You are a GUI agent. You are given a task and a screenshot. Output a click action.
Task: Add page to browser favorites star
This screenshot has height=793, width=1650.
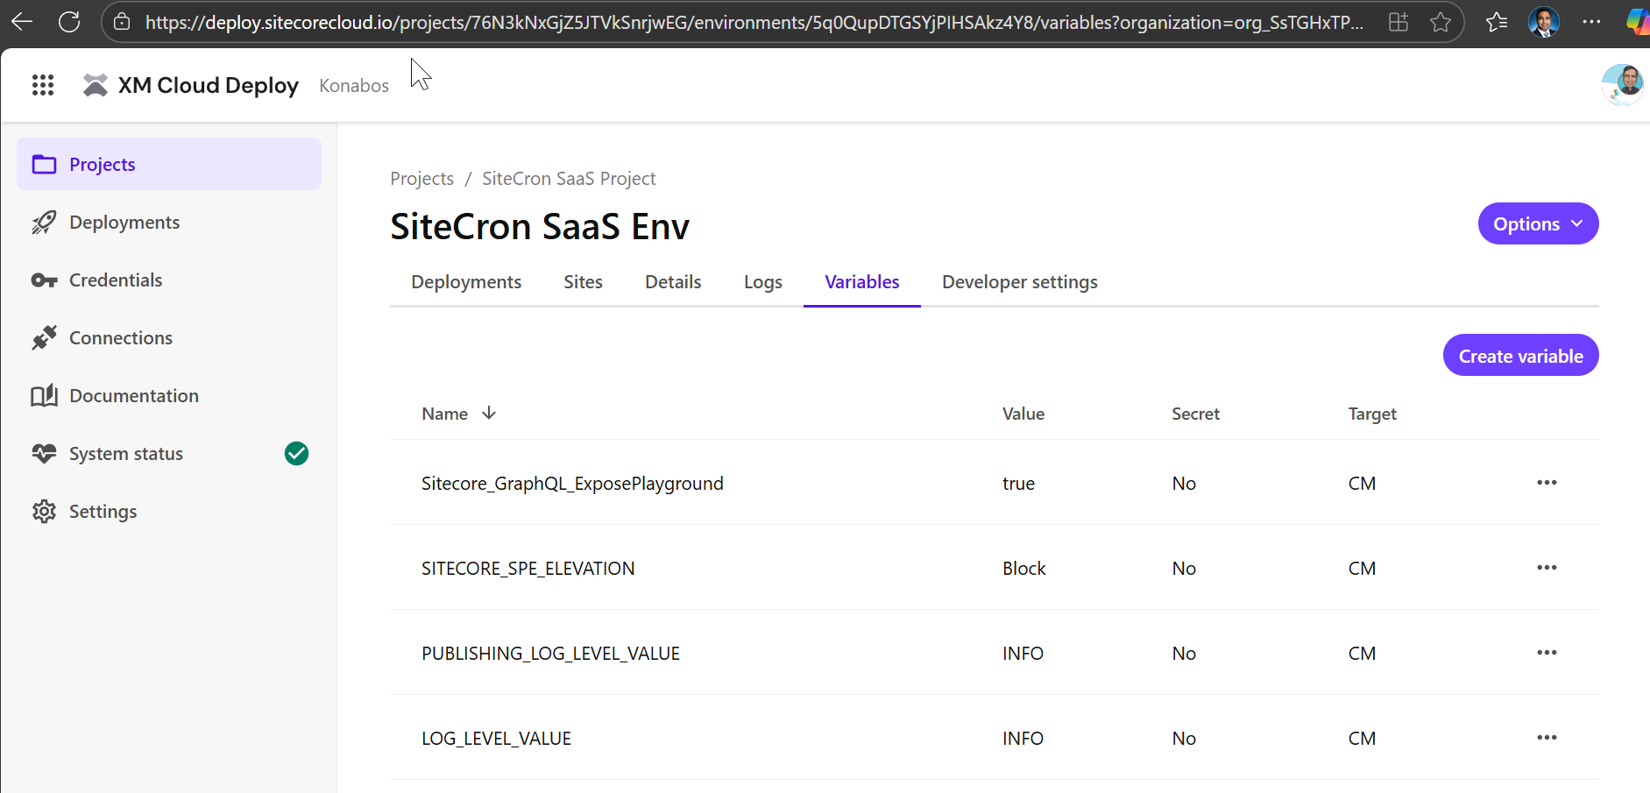coord(1441,22)
